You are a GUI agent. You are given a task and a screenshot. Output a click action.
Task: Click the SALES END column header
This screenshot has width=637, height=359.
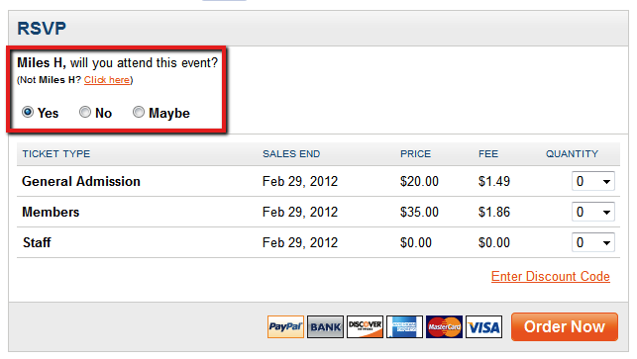(291, 154)
